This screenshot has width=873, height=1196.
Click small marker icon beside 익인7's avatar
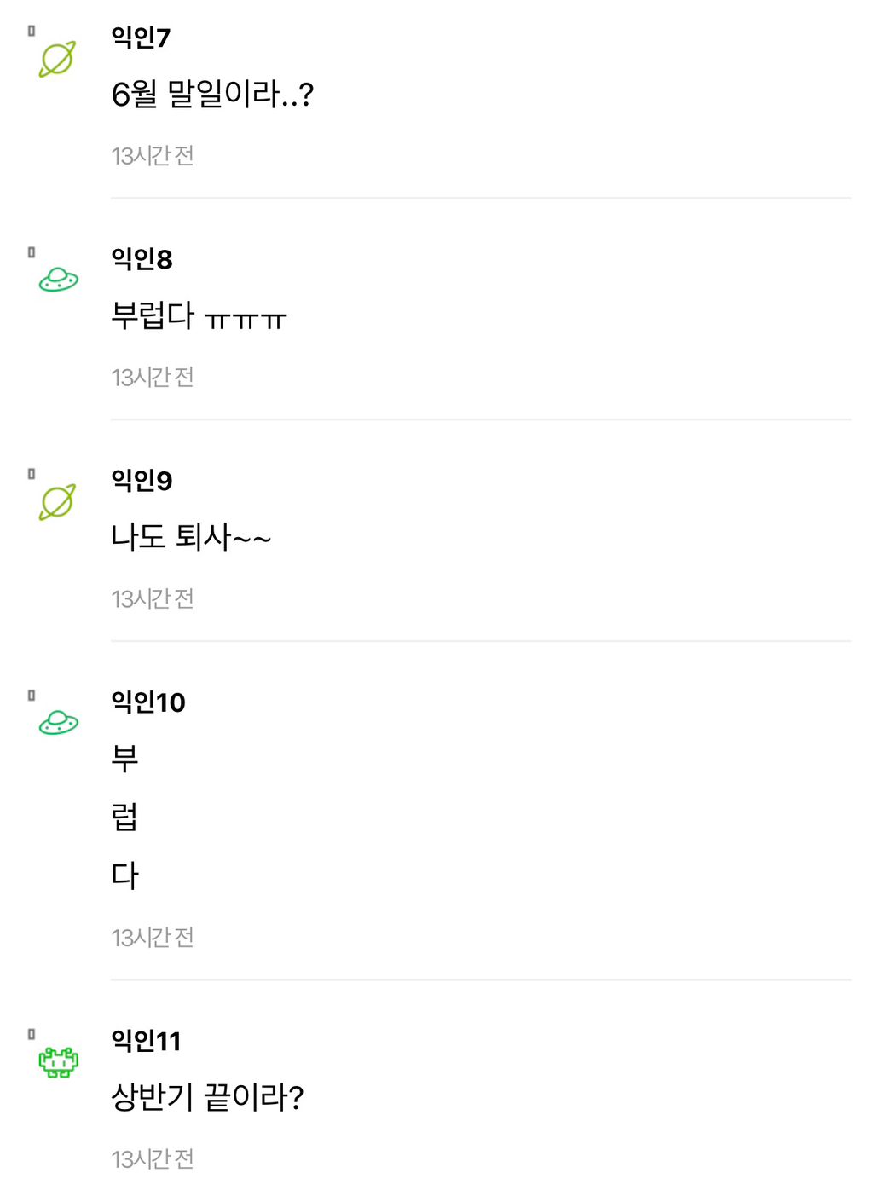click(x=32, y=31)
